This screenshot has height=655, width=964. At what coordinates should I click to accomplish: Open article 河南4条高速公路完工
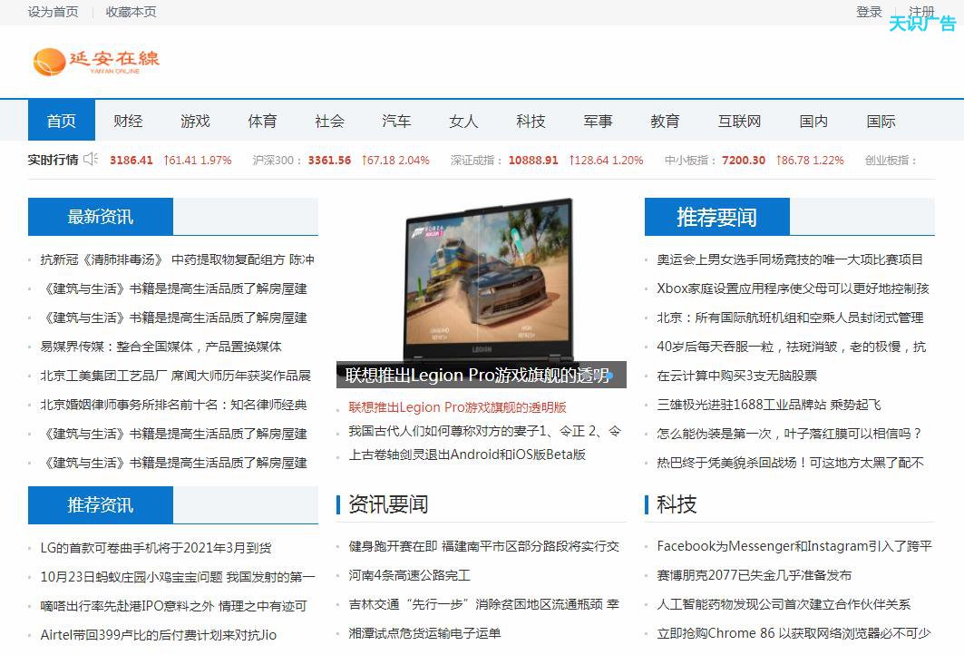pyautogui.click(x=410, y=575)
